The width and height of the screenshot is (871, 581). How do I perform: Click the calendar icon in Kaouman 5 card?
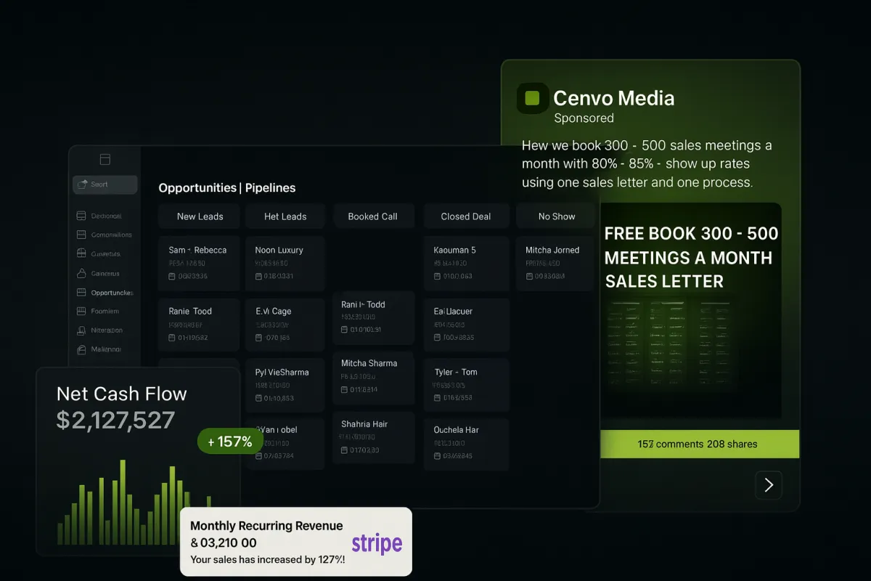[438, 277]
